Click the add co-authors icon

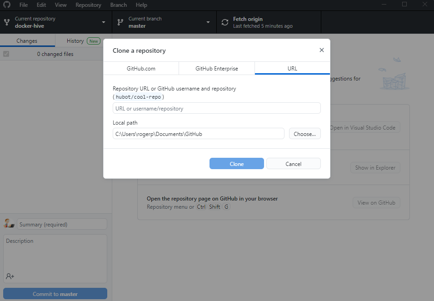(x=10, y=276)
